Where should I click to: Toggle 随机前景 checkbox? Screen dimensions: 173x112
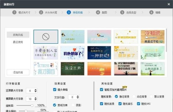[101, 104]
